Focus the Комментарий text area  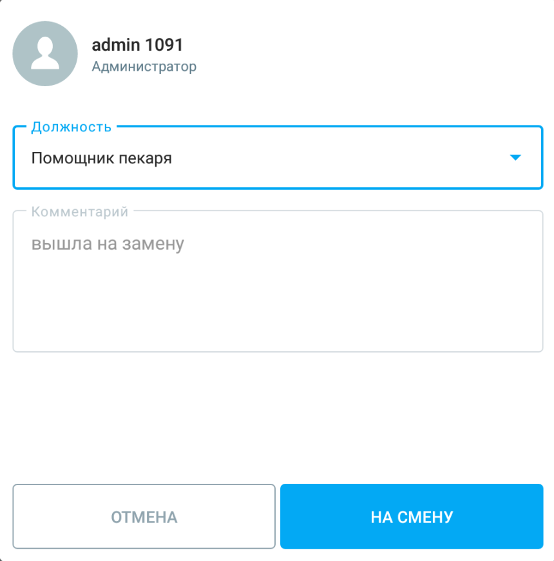click(278, 281)
